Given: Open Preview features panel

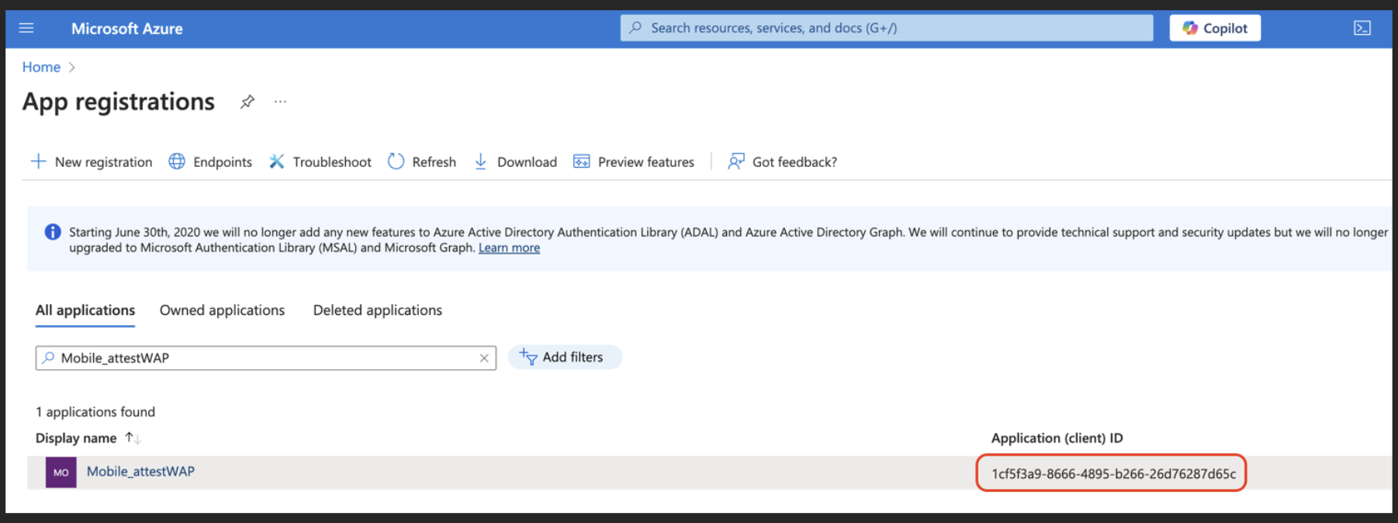Looking at the screenshot, I should pyautogui.click(x=634, y=161).
